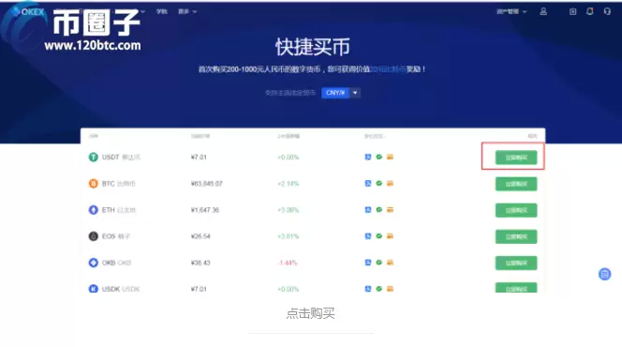Click Alipay payment icon in USDK row
The image size is (622, 347).
368,289
